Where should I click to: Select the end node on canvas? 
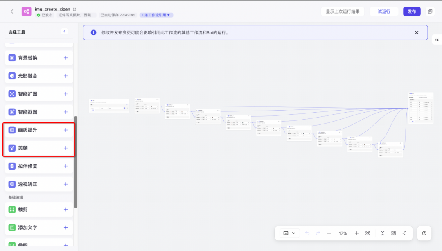(421, 108)
